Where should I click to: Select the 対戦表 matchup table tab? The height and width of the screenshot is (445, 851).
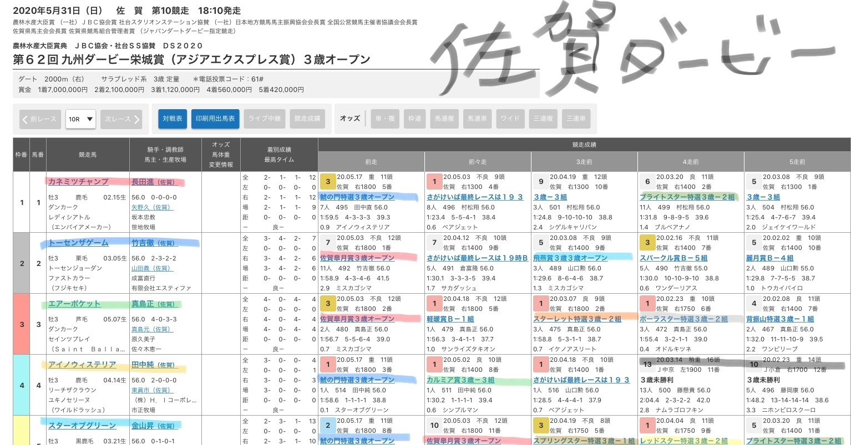172,119
